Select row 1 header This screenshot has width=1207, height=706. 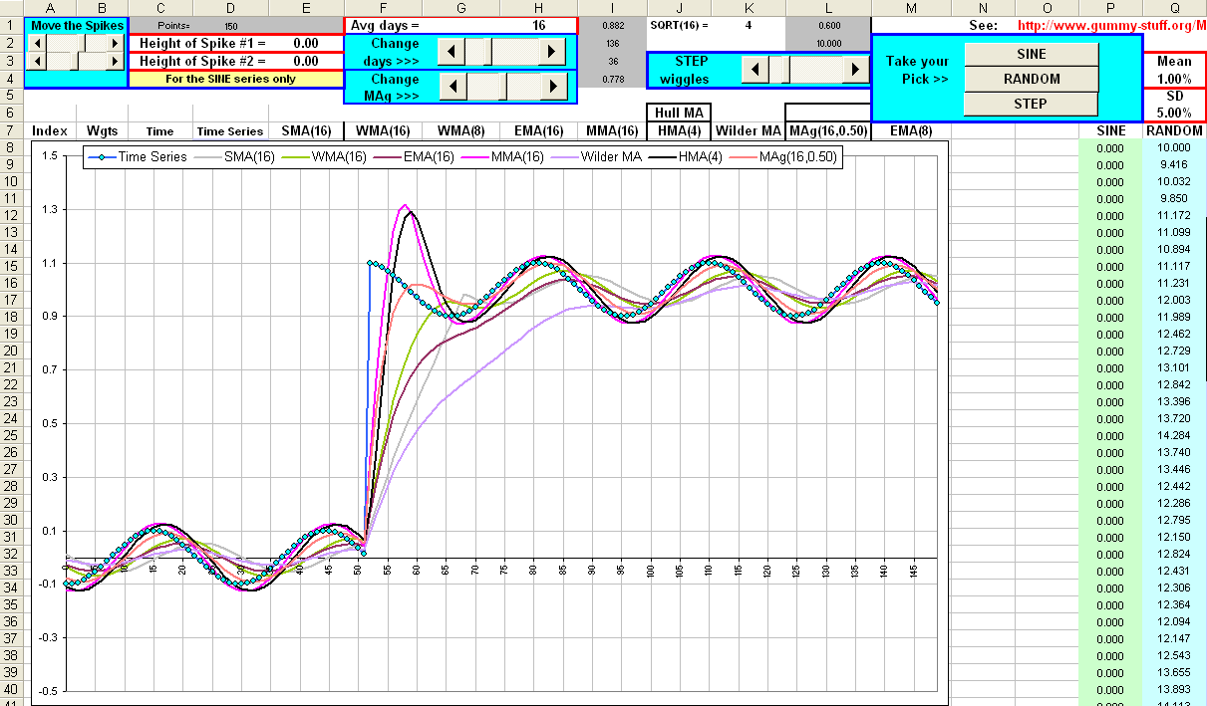[11, 25]
